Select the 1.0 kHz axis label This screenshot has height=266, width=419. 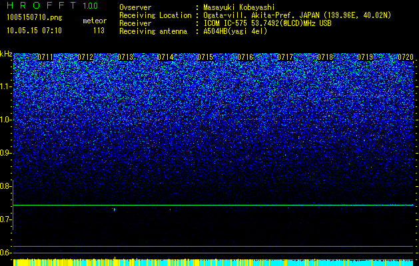coord(5,120)
